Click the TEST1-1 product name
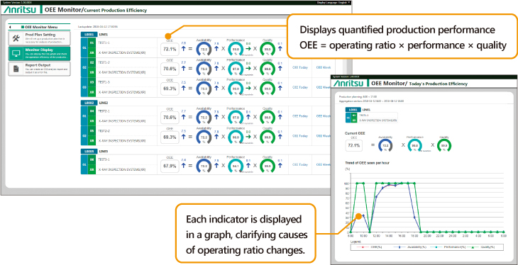This screenshot has width=518, height=265. (104, 43)
